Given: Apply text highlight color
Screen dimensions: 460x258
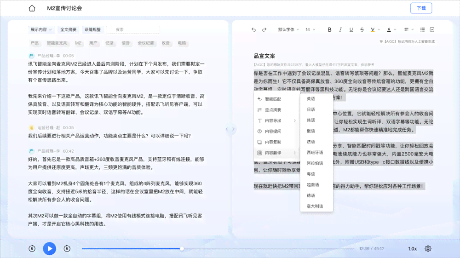Looking at the screenshot, I should click(373, 29).
